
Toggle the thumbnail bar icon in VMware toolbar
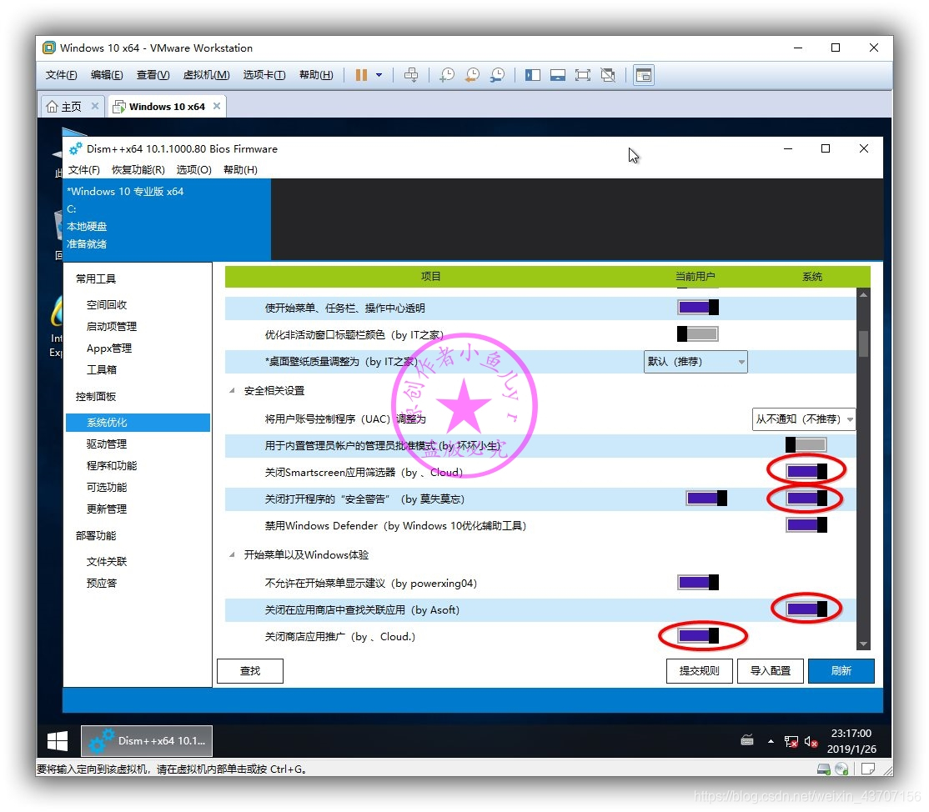pos(558,75)
